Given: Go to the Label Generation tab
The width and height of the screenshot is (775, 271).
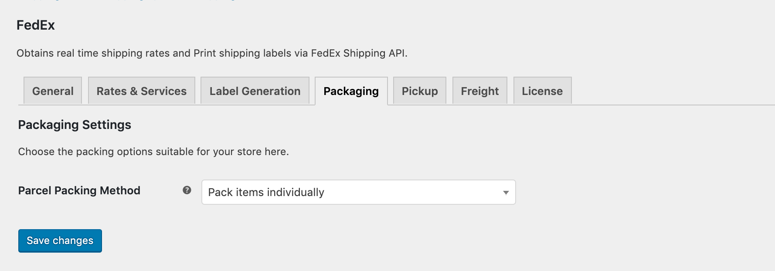Looking at the screenshot, I should 255,91.
